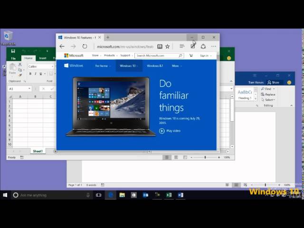Add page to favorites with star icon

[x=168, y=47]
